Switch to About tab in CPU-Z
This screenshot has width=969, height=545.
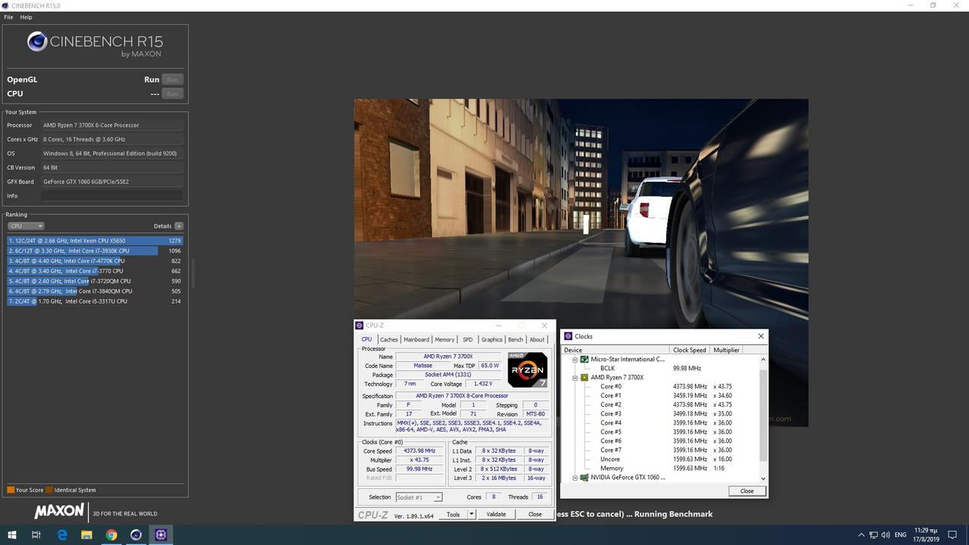(537, 339)
